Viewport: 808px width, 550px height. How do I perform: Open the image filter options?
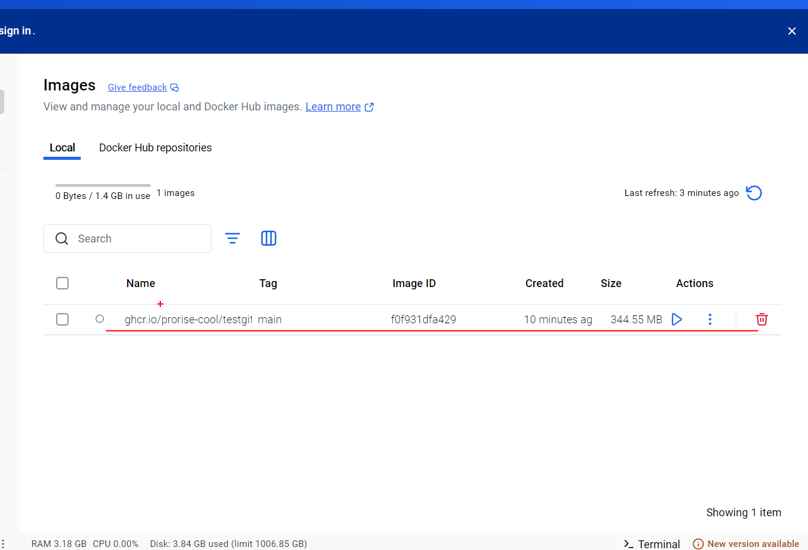point(233,238)
